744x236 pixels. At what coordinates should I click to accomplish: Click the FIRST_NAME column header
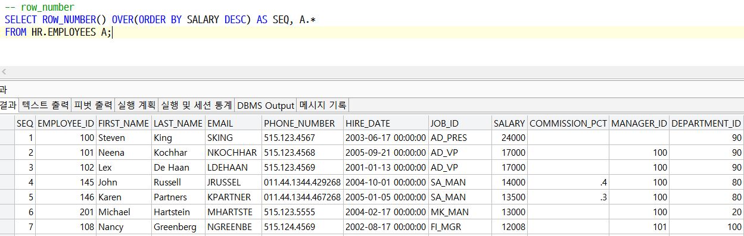tap(123, 124)
